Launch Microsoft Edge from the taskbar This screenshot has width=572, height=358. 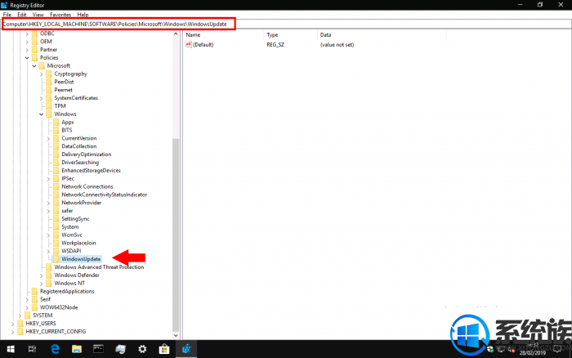pyautogui.click(x=55, y=349)
